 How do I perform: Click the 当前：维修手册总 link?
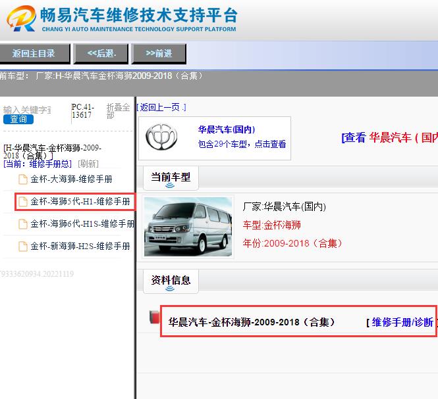point(38,164)
